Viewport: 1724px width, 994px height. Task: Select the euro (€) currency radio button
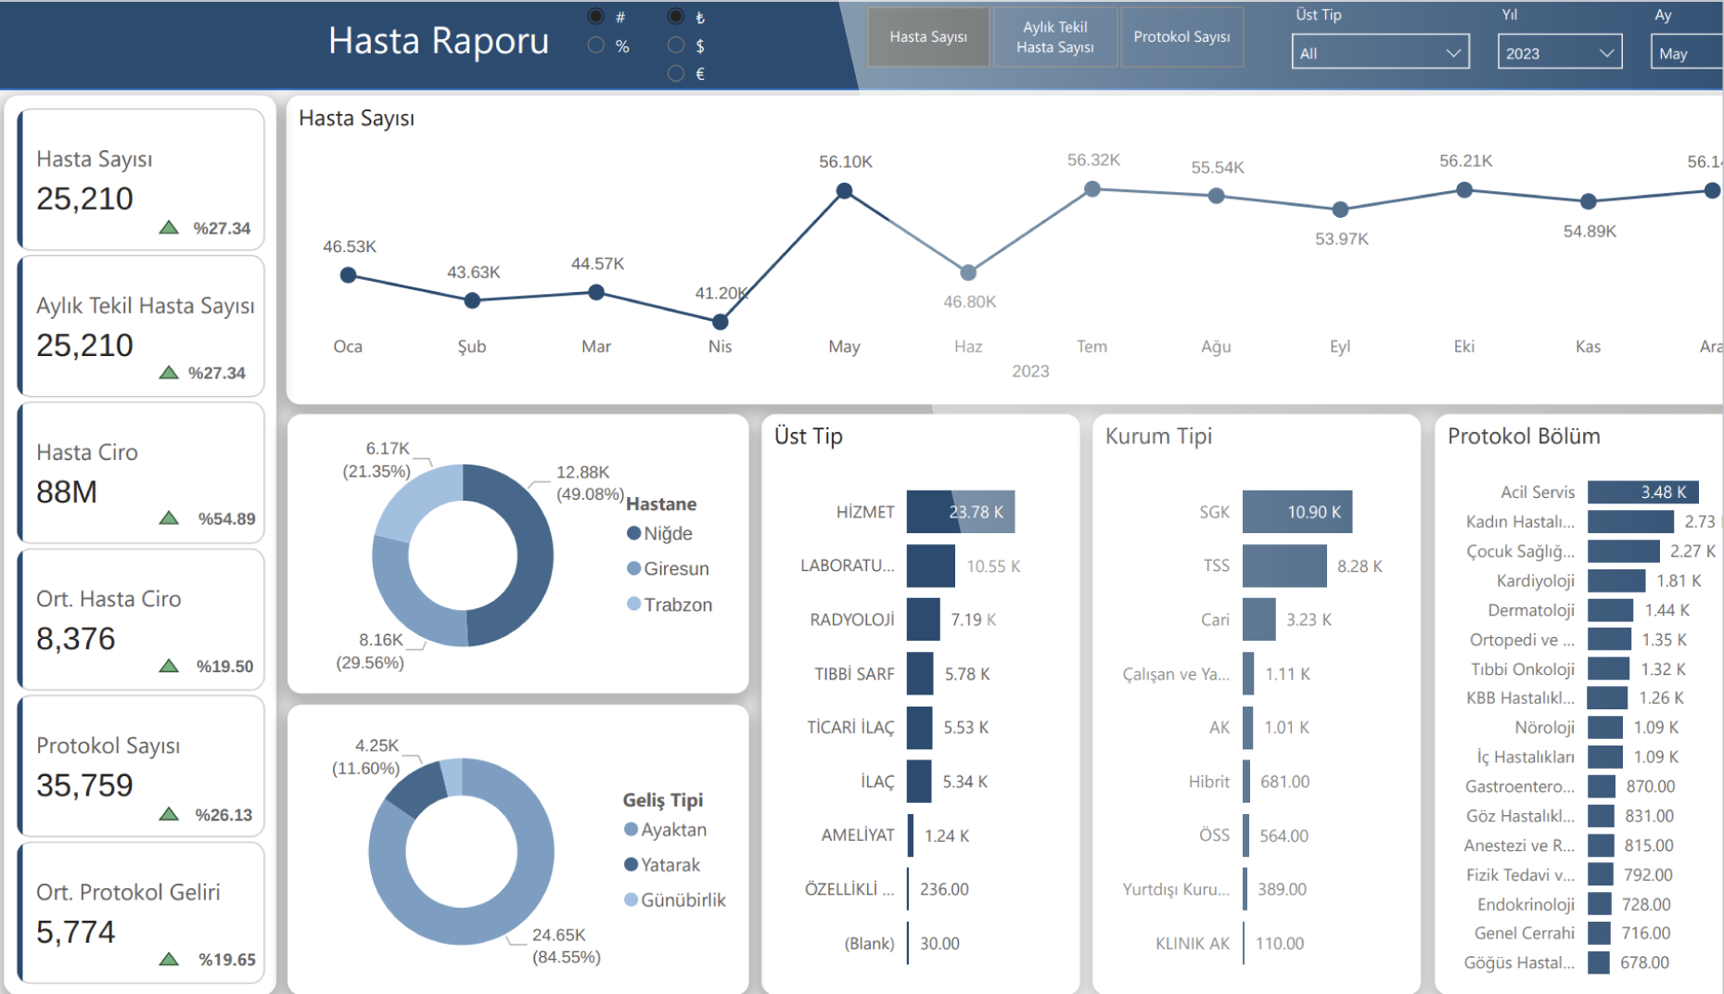pyautogui.click(x=676, y=73)
